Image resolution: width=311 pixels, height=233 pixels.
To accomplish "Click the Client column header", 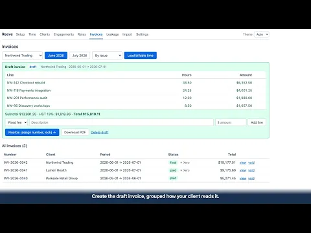I will point(51,155).
